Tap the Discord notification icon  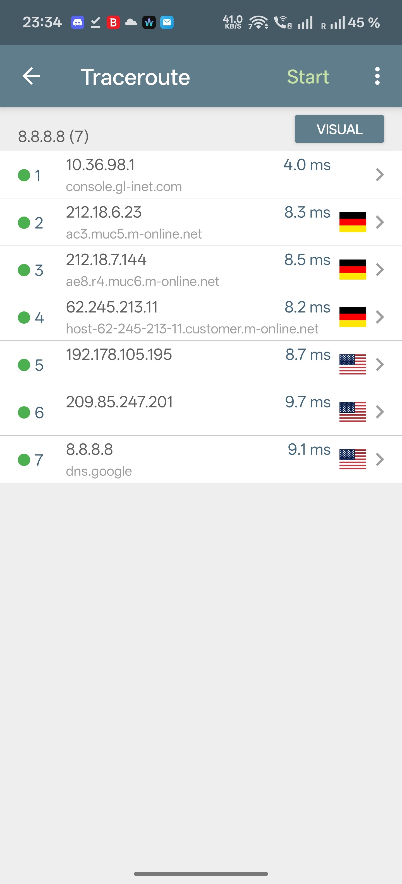pyautogui.click(x=78, y=23)
